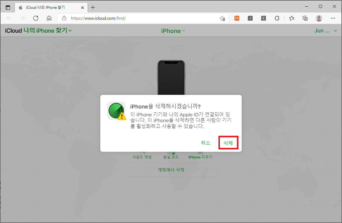Click the orange extension icon in toolbar
Image resolution: width=342 pixels, height=223 pixels.
237,18
